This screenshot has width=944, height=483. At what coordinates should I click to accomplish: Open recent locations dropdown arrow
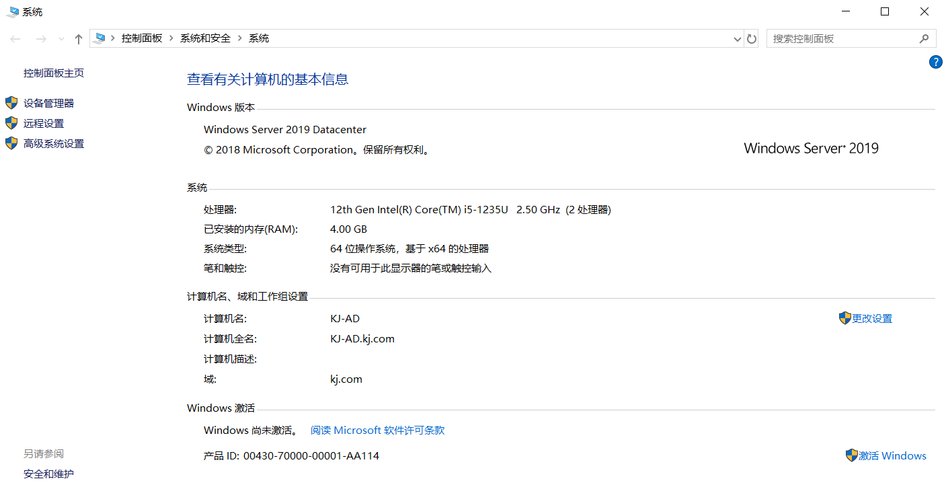(x=61, y=39)
